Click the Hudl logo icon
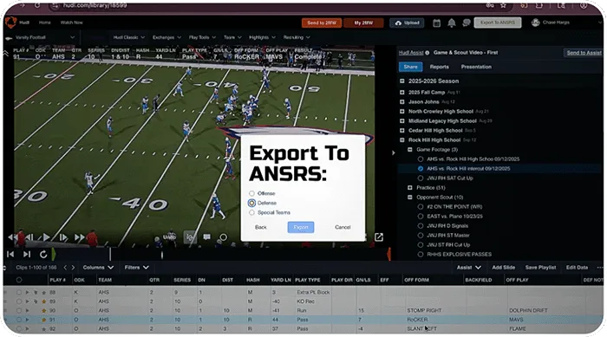 click(x=10, y=22)
